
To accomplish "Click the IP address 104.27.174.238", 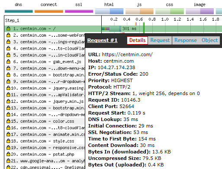I will coord(116,67).
